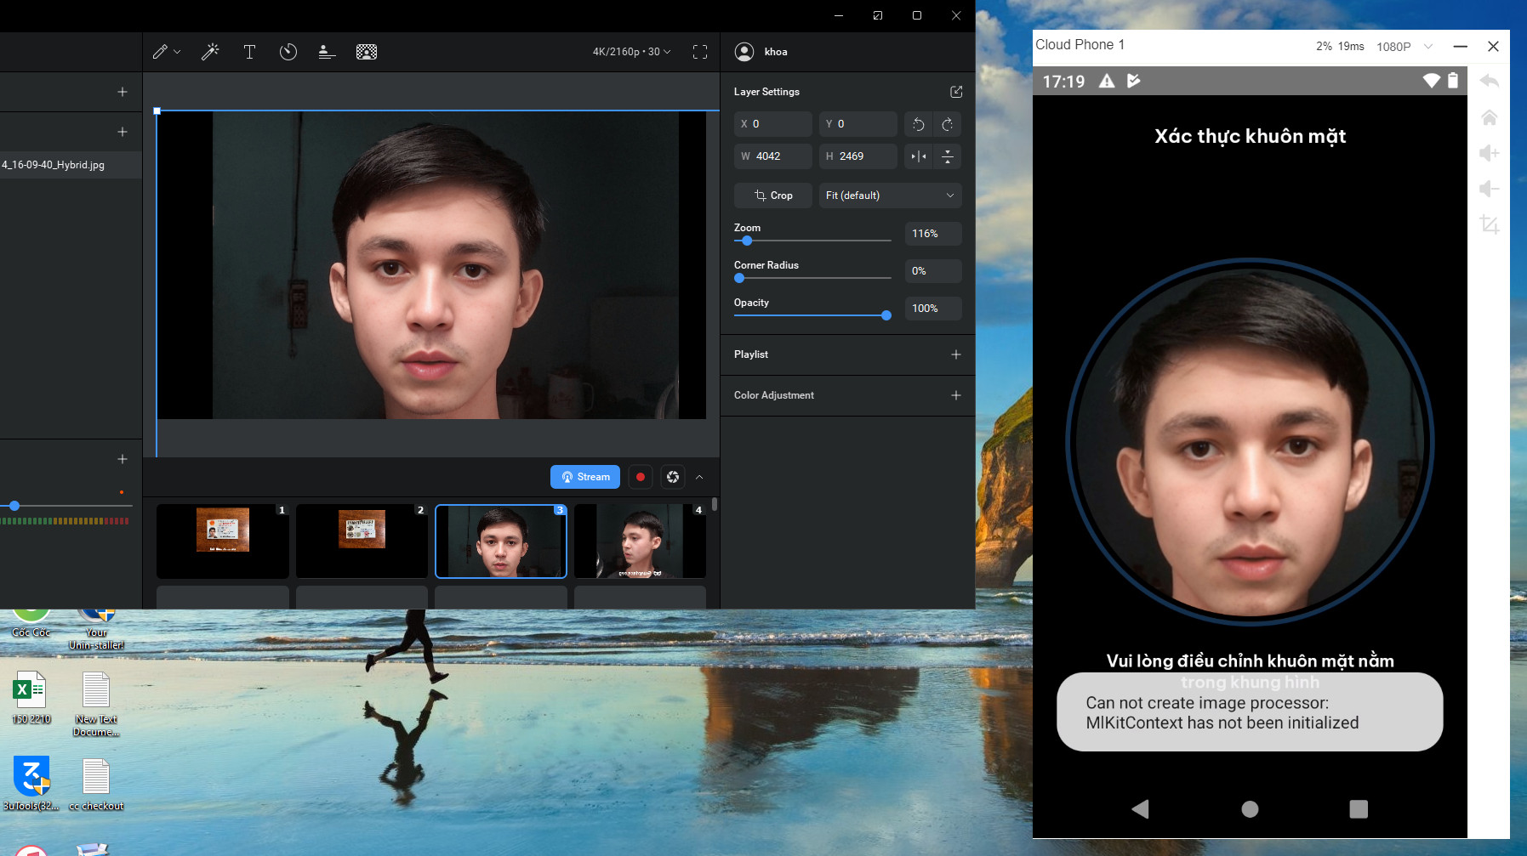Click the rotate counterclockwise icon
This screenshot has height=856, width=1527.
(918, 124)
